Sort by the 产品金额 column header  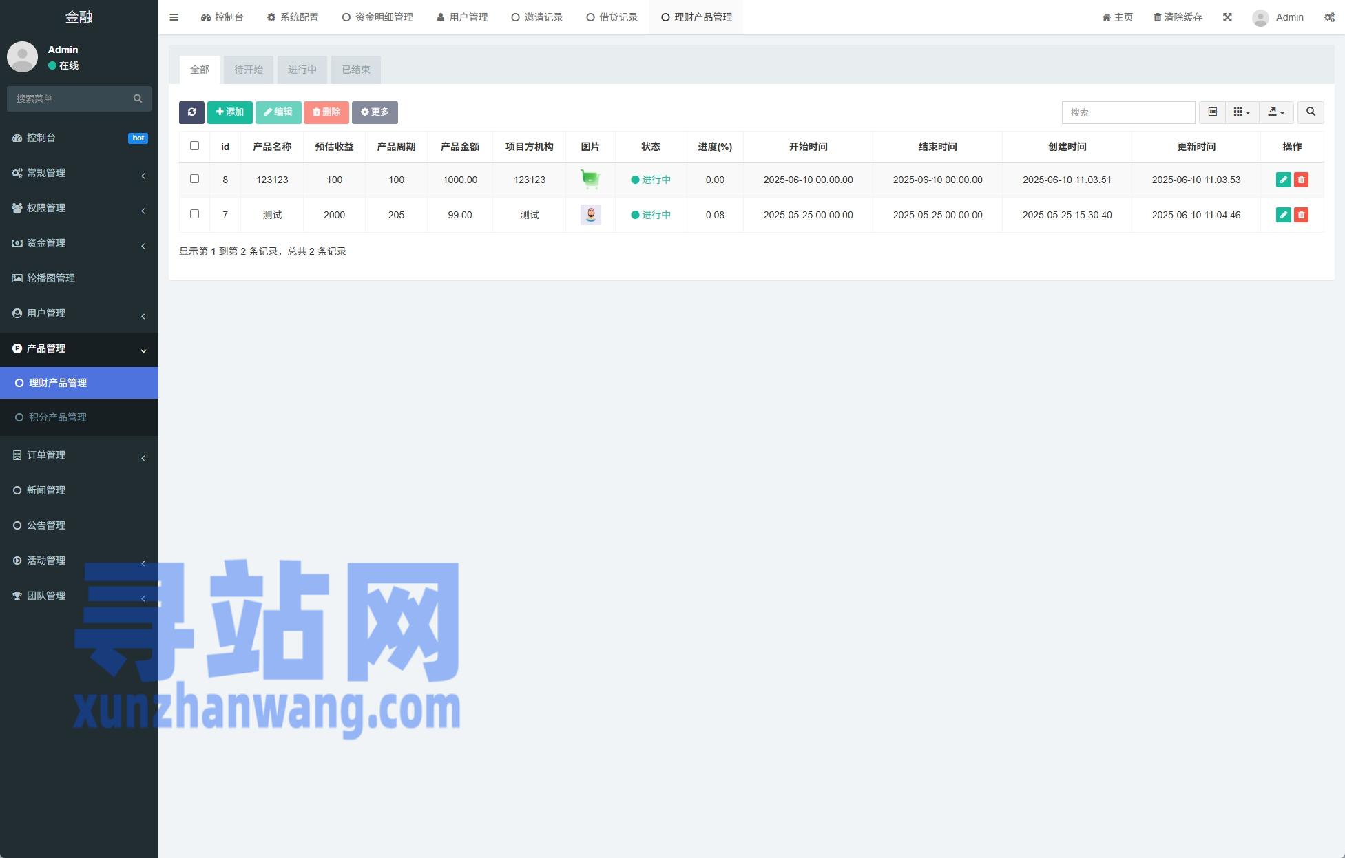pos(460,147)
